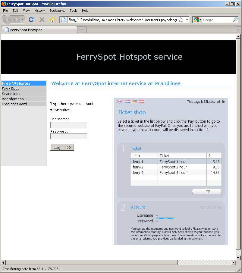Click the horizontal scrollbar thumb
Image resolution: width=242 pixels, height=273 pixels.
point(92,262)
